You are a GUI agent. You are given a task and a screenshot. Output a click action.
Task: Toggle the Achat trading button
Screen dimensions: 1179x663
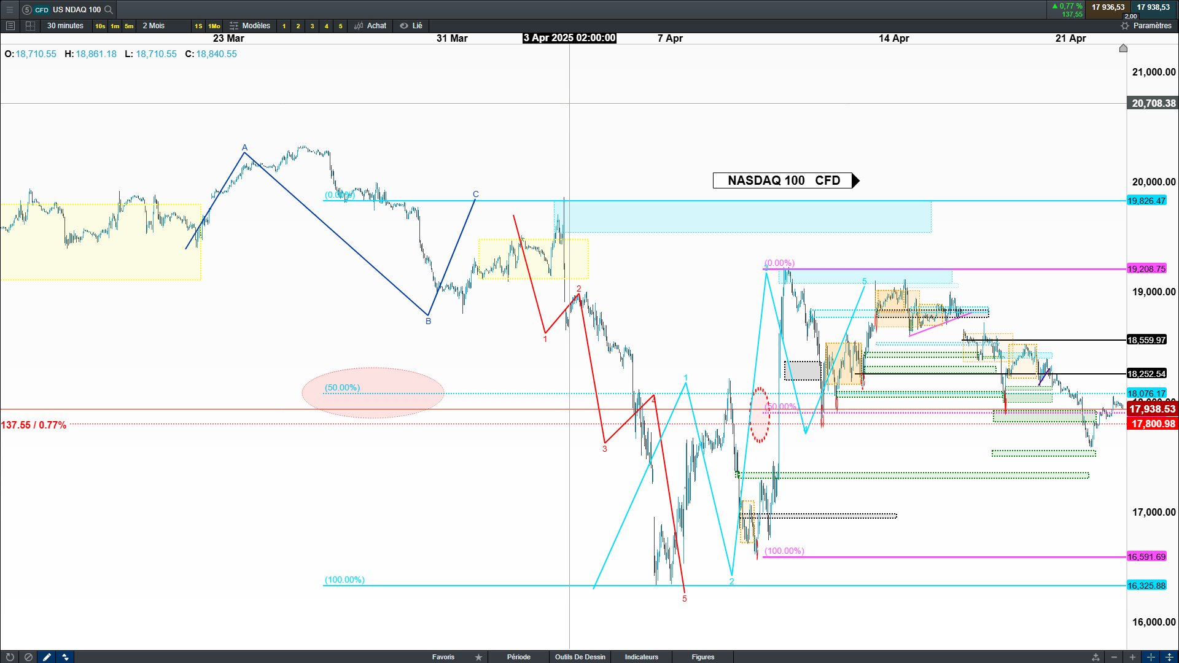370,26
